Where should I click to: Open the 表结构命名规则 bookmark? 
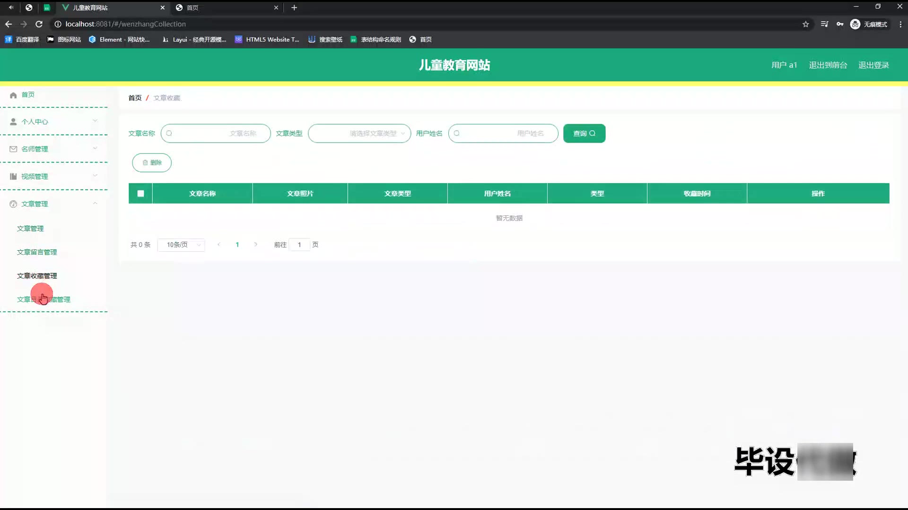pos(376,40)
